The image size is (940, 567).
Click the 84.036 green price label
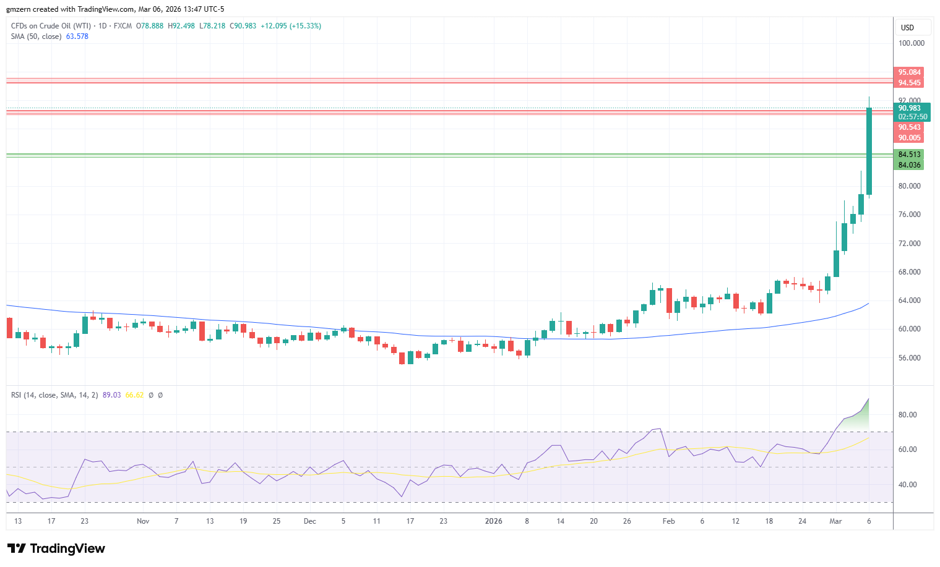point(908,165)
